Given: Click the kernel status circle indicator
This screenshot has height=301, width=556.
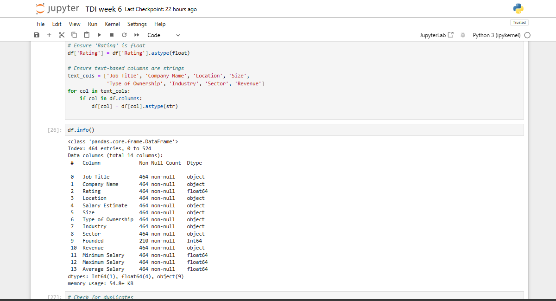Looking at the screenshot, I should (x=527, y=35).
